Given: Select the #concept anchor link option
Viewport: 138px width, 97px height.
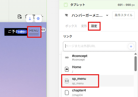Looking at the screenshot, I should (98, 57).
